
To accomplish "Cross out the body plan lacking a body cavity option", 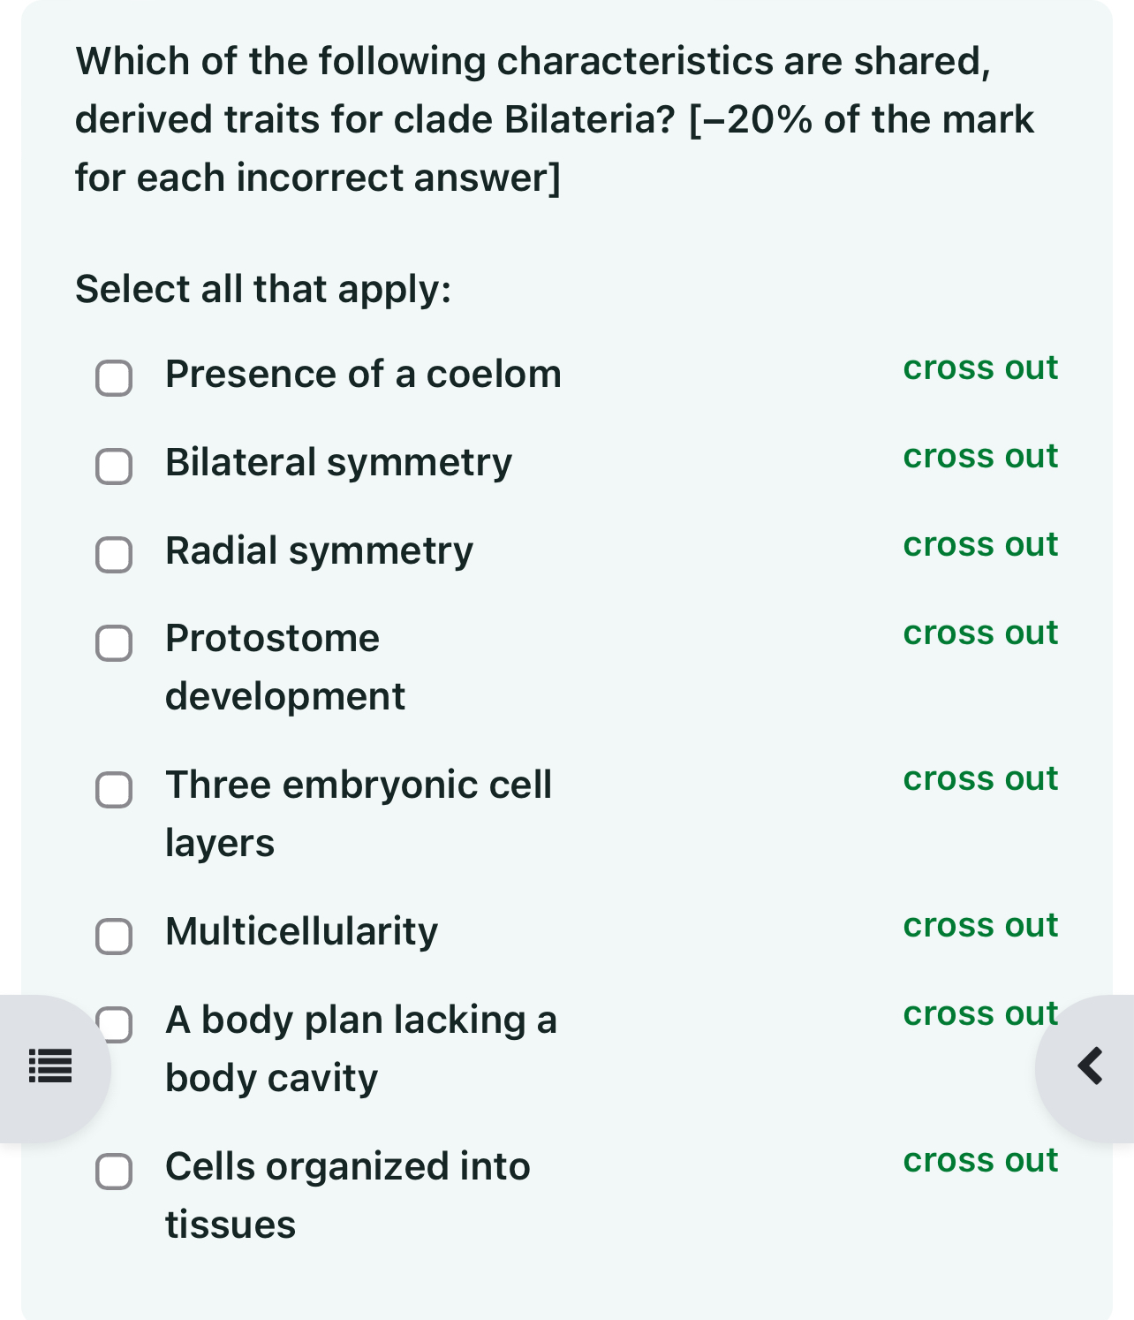I will (x=979, y=1015).
